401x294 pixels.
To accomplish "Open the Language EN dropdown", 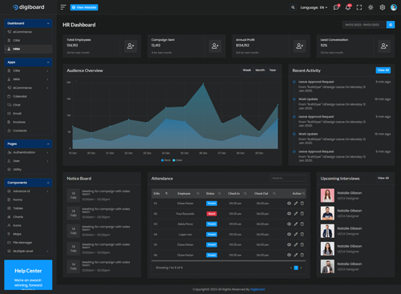I will 314,7.
